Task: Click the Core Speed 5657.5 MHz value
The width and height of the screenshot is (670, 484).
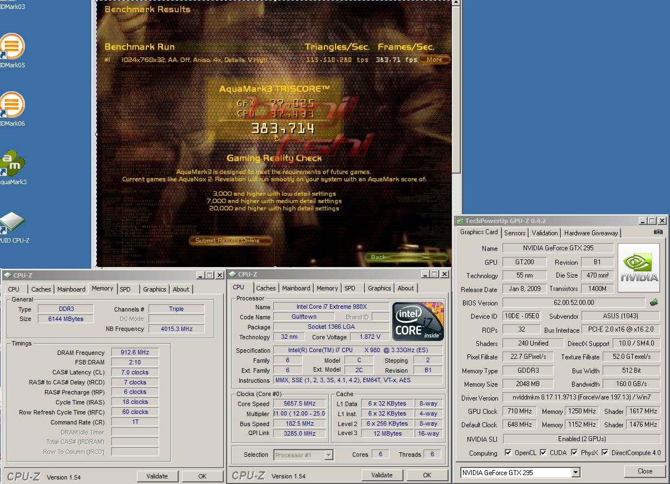Action: coord(300,404)
